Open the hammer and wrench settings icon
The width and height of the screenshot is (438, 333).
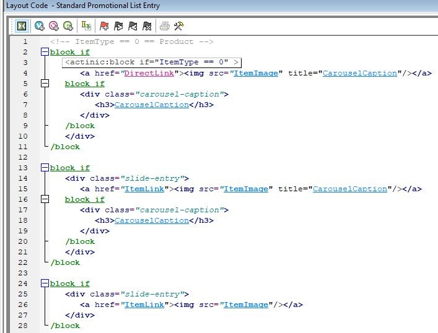pyautogui.click(x=179, y=26)
